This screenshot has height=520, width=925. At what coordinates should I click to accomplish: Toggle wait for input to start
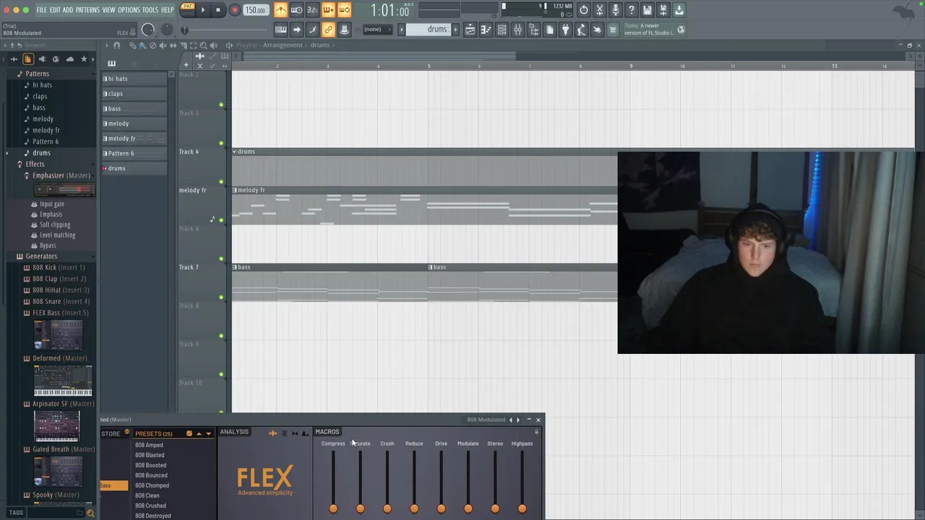(x=296, y=10)
